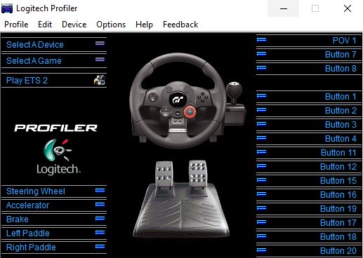Click the Button 19 lines icon
The height and width of the screenshot is (258, 363).
pos(261,208)
